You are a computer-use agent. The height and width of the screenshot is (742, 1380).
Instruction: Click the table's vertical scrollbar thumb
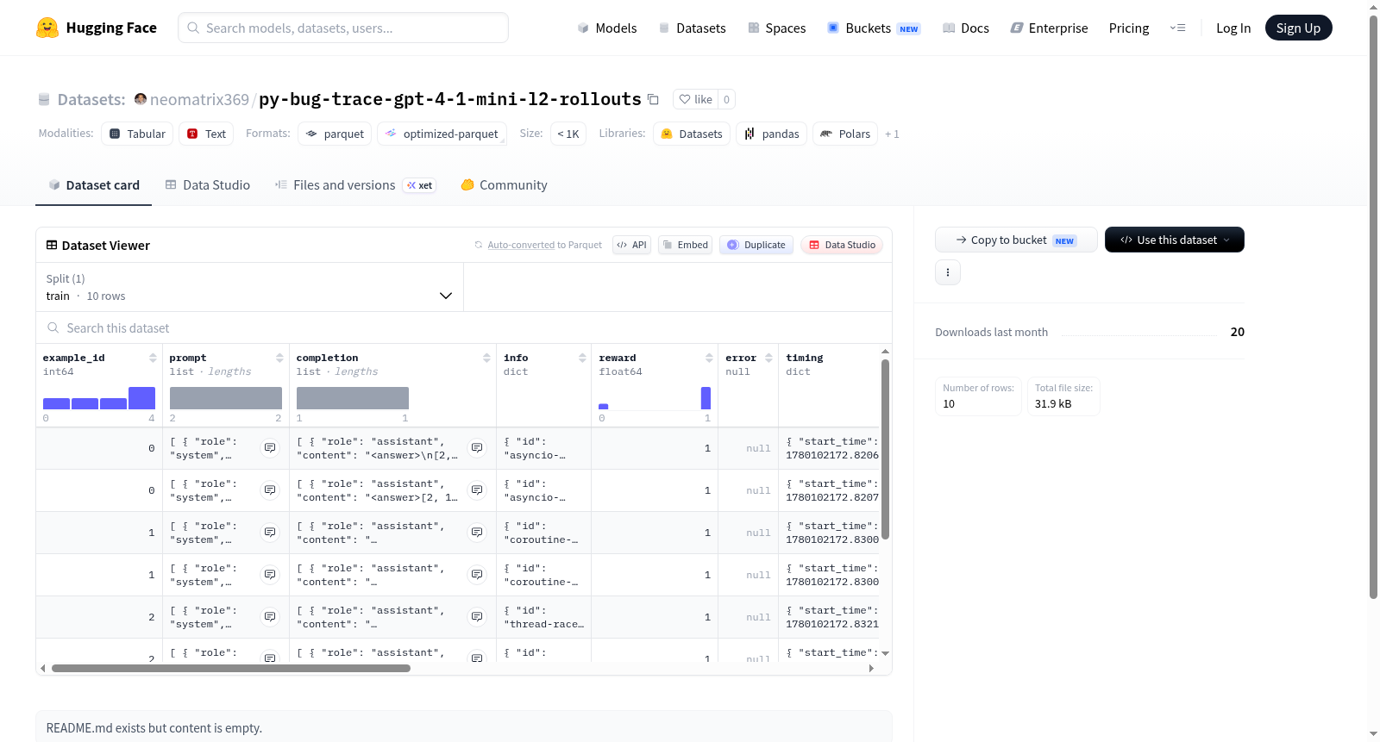tap(885, 448)
